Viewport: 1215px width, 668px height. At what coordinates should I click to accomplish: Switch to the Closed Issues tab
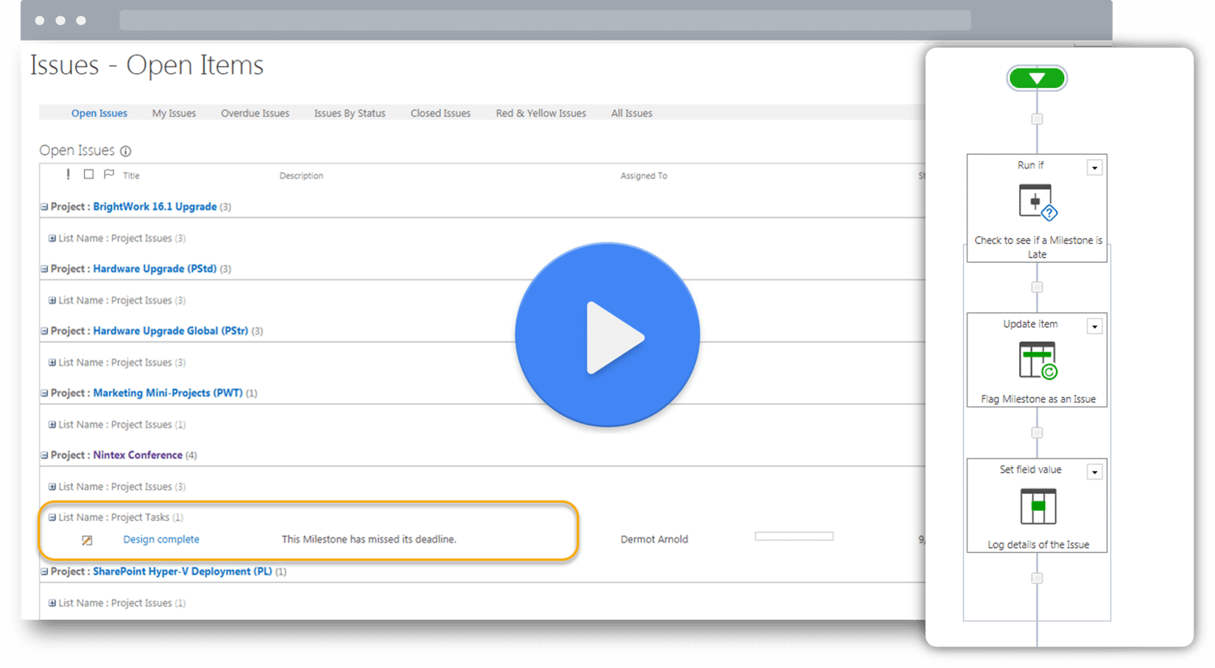pos(440,113)
